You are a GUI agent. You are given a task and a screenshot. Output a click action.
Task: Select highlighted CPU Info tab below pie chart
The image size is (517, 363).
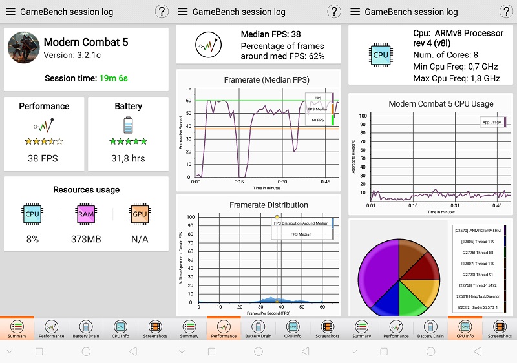(x=465, y=329)
